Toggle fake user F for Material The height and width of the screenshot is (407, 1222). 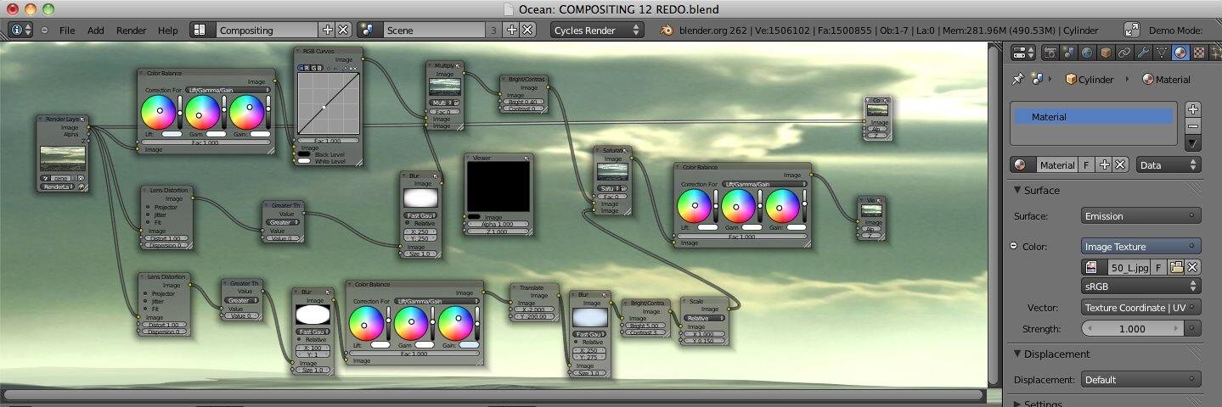point(1085,165)
